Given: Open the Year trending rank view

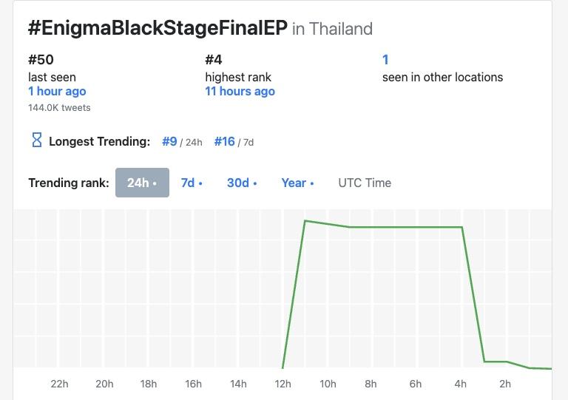Looking at the screenshot, I should click(x=297, y=183).
